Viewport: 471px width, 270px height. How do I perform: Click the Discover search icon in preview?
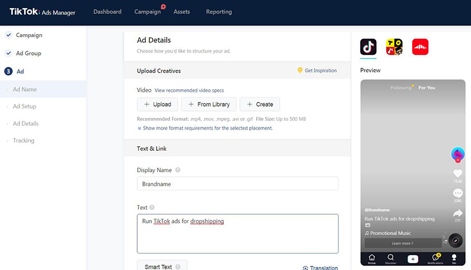point(390,258)
